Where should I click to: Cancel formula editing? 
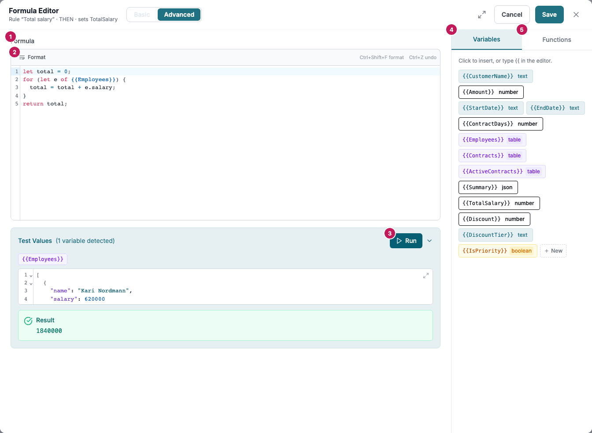[512, 15]
